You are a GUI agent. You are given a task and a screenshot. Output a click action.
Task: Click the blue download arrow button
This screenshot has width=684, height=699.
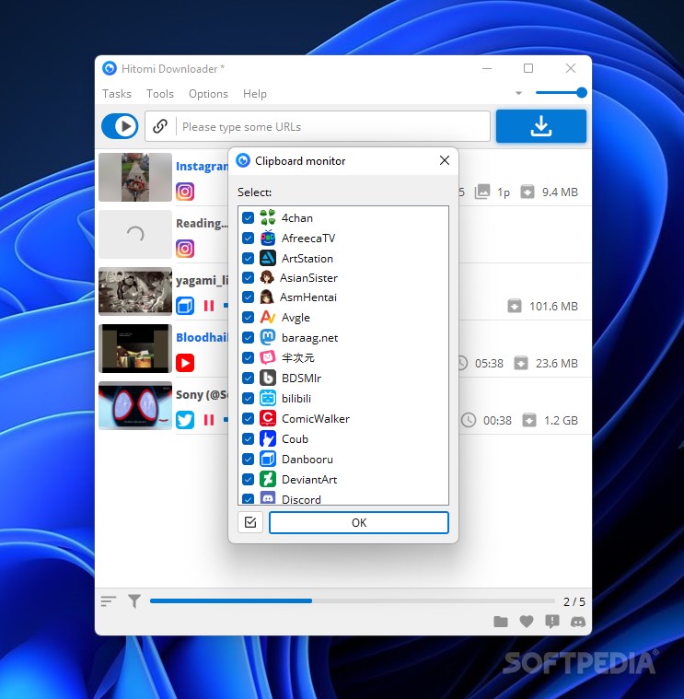click(x=541, y=126)
